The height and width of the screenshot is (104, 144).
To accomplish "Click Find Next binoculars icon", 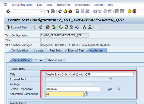I will point(87,11).
